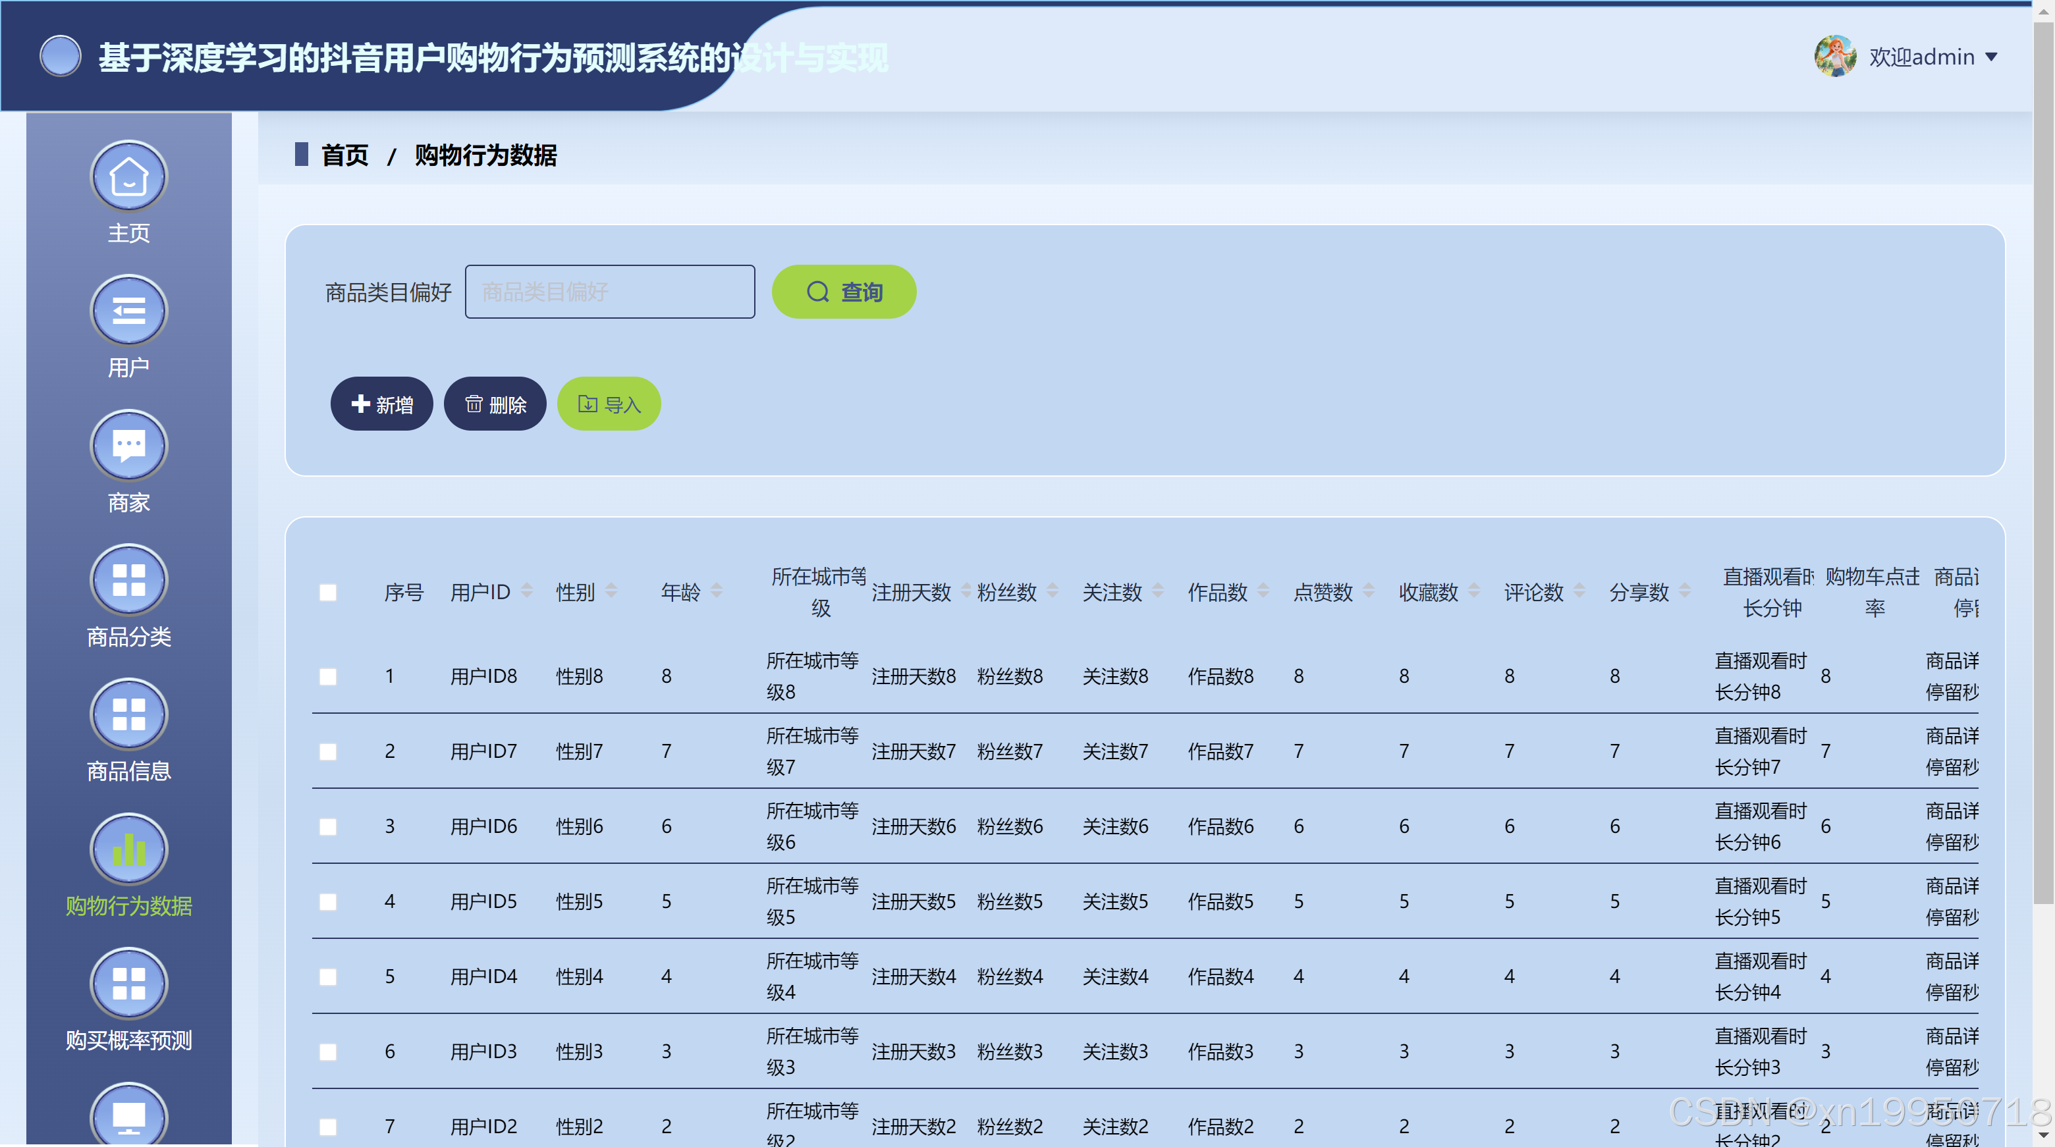Select the 用户 sidebar menu label

pyautogui.click(x=128, y=367)
